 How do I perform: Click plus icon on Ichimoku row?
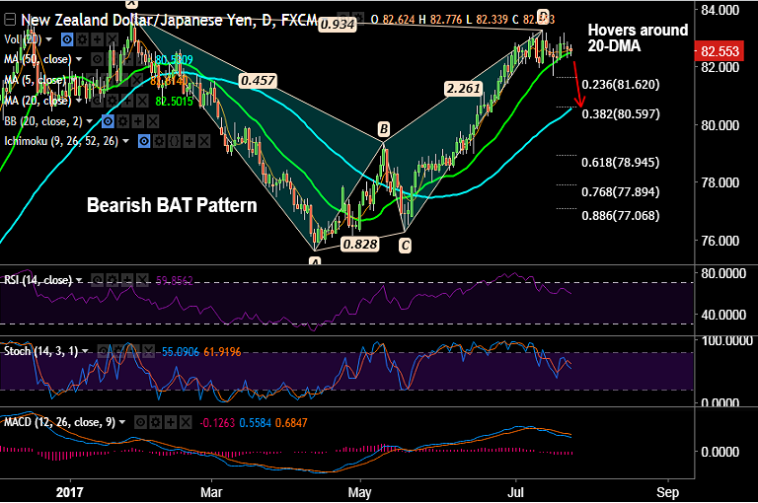coord(189,142)
